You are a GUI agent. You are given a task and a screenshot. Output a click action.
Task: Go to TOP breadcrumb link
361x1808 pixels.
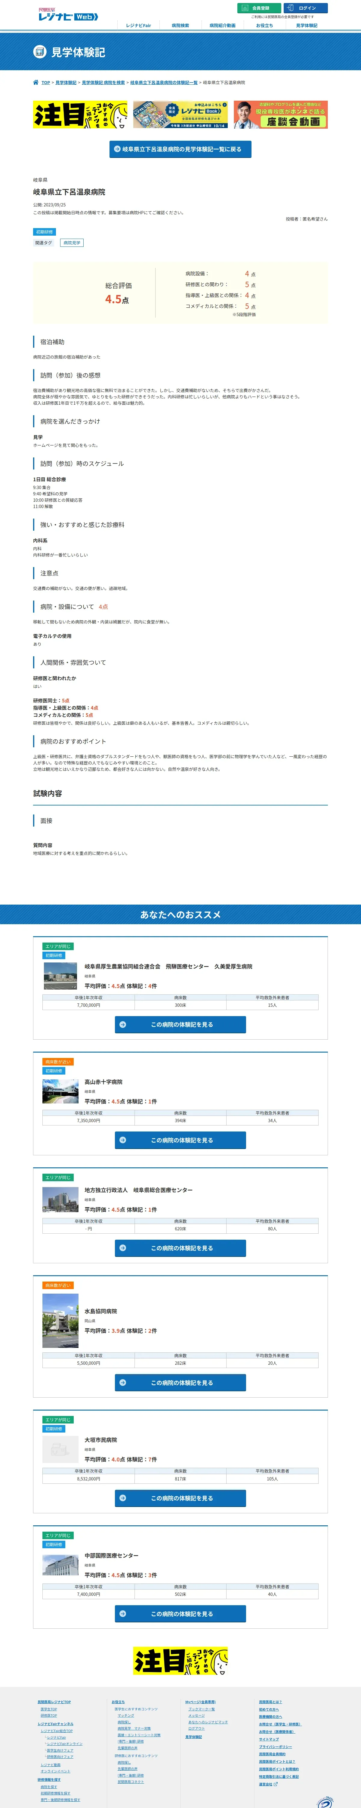[45, 83]
